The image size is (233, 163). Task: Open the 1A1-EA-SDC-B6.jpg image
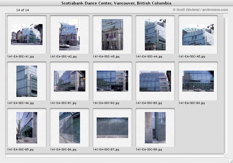pyautogui.click(x=70, y=128)
